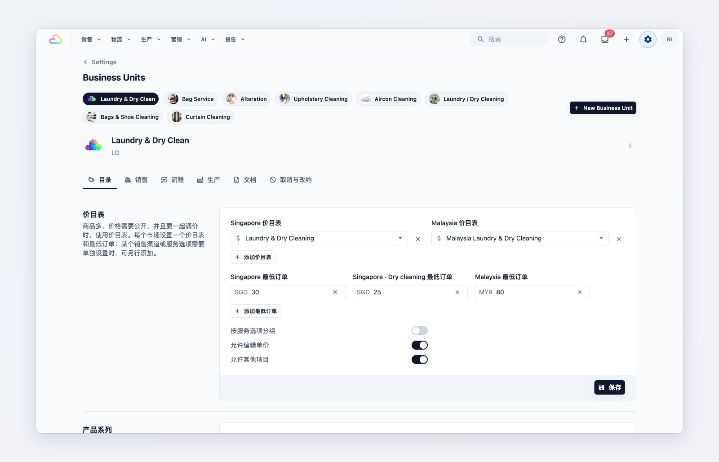Switch to the 文档 tab
719x462 pixels.
pos(245,180)
